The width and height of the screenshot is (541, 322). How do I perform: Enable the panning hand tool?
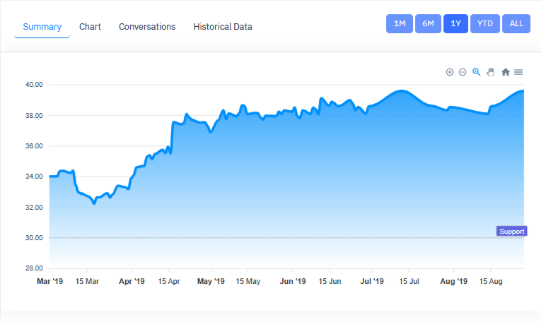pos(490,72)
